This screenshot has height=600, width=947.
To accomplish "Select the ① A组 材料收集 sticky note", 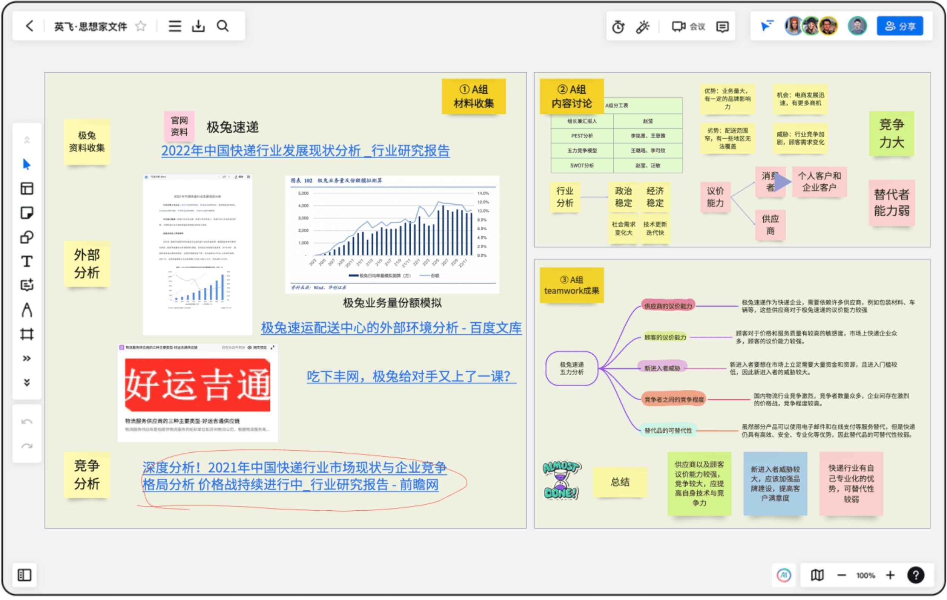I will tap(474, 96).
